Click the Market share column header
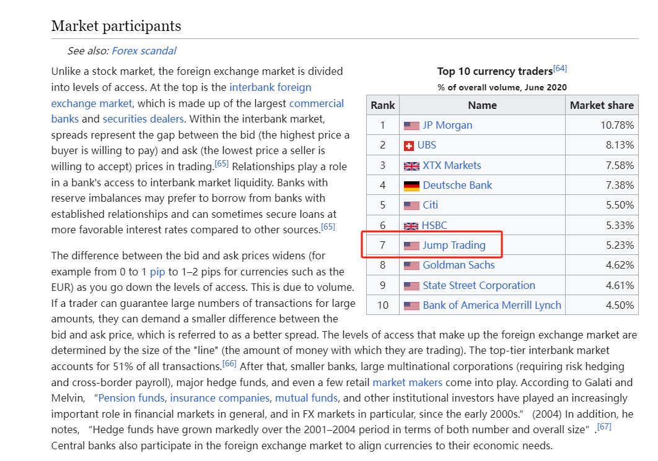 coord(602,105)
